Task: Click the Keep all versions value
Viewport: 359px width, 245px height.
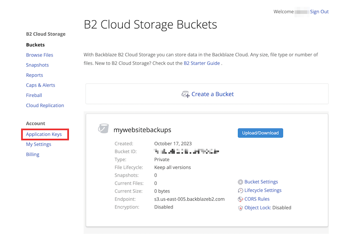Action: [172, 167]
